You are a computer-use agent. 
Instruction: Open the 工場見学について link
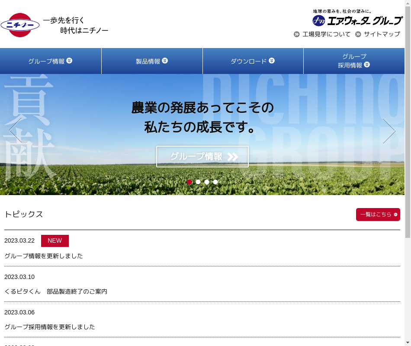point(326,34)
